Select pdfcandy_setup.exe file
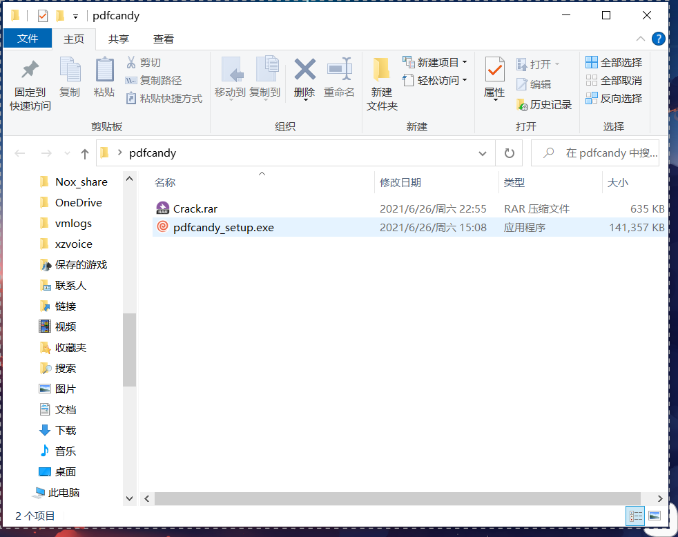This screenshot has width=678, height=537. click(409, 227)
